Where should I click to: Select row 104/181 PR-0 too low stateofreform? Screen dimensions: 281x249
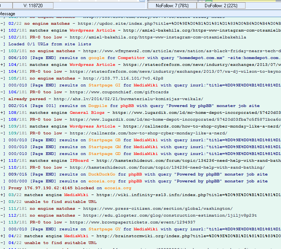[140, 72]
